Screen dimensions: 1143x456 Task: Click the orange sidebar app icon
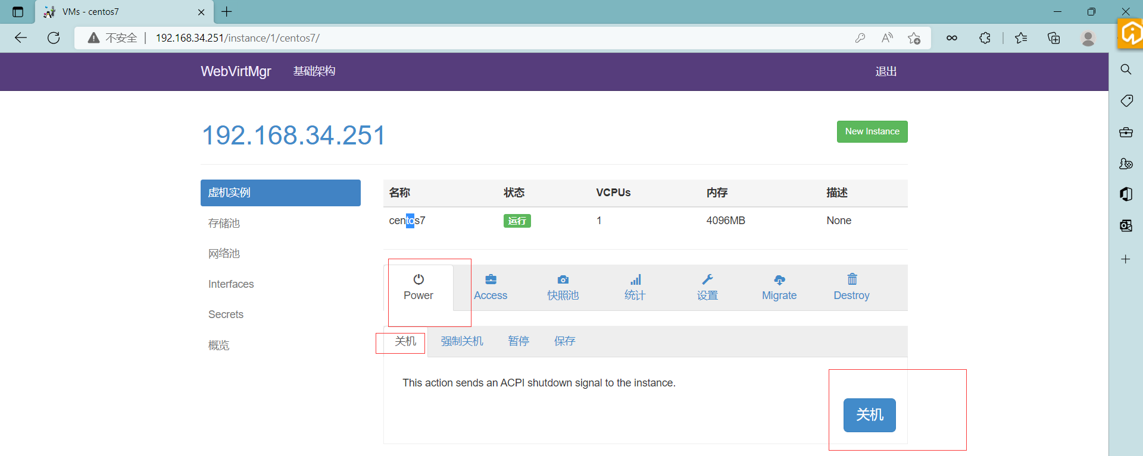tap(1130, 33)
